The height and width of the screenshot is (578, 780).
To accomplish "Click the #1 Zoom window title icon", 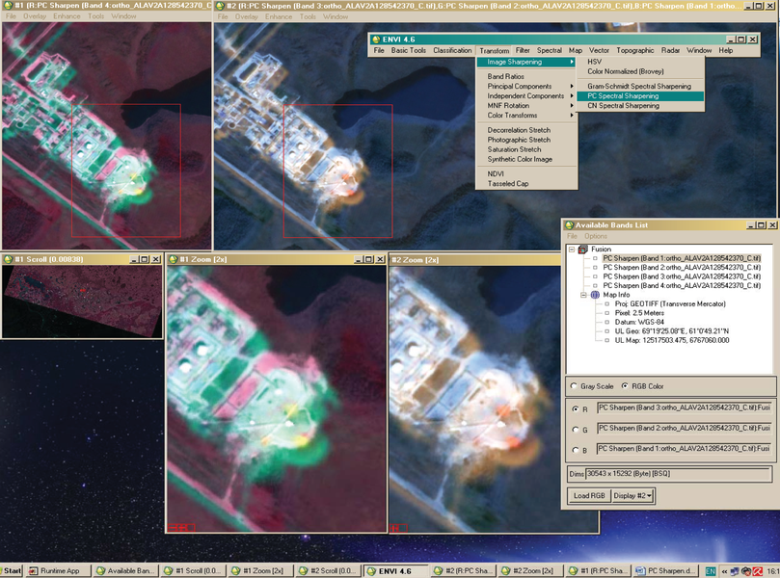I will point(172,260).
